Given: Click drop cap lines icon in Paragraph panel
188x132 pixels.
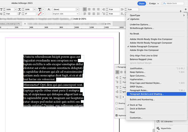Looking at the screenshot, I should click(x=117, y=97).
